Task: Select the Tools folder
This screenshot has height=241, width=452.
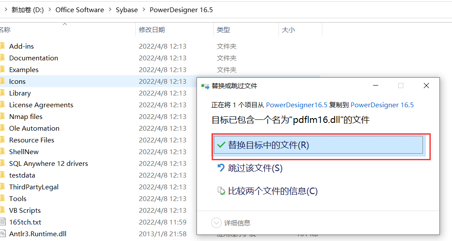Action: point(18,199)
